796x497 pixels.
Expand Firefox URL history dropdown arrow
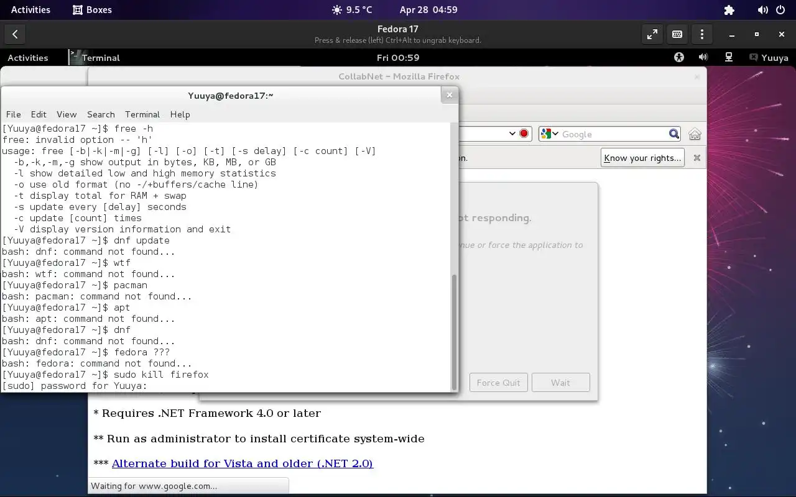pyautogui.click(x=512, y=134)
